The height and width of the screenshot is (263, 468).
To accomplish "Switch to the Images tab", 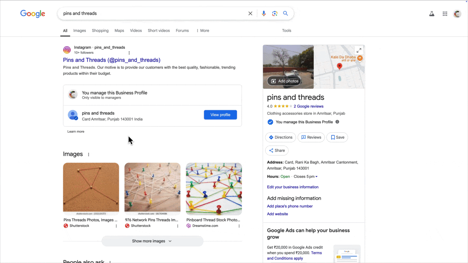I will (79, 31).
